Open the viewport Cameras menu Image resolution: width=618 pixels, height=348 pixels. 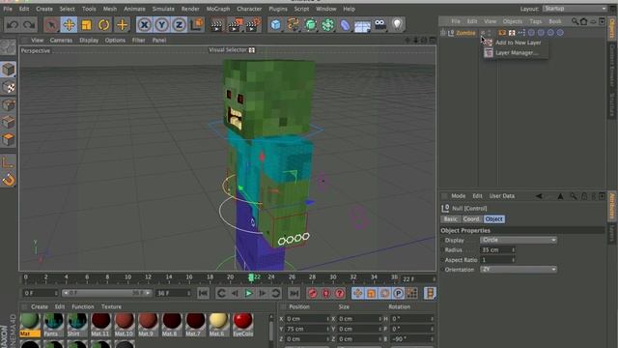[x=61, y=41]
